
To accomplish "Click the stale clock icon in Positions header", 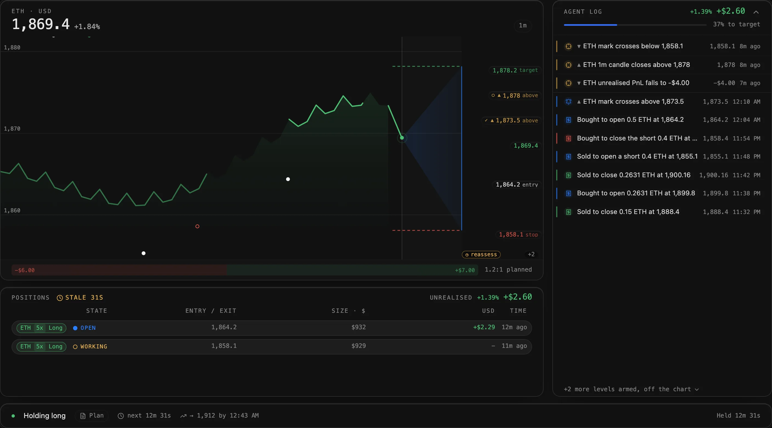I will [60, 298].
